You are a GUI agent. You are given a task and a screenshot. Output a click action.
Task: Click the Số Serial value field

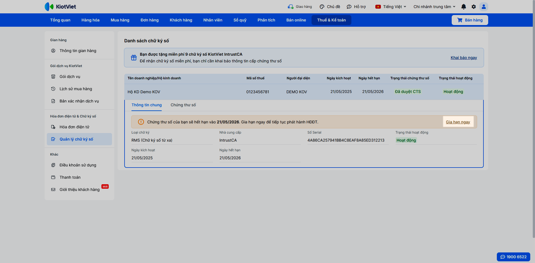[x=348, y=140]
